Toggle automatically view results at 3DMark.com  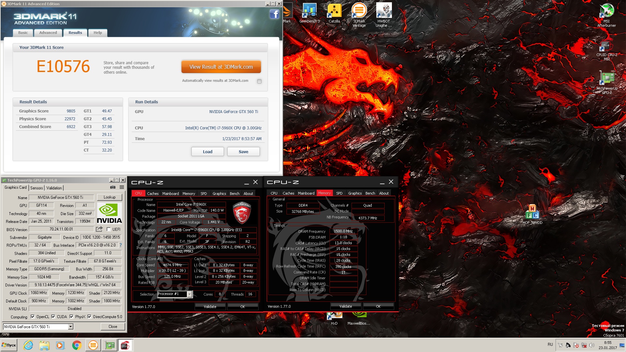click(259, 81)
